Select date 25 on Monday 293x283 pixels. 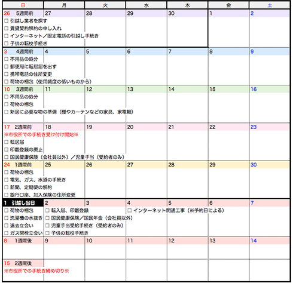pos(48,165)
